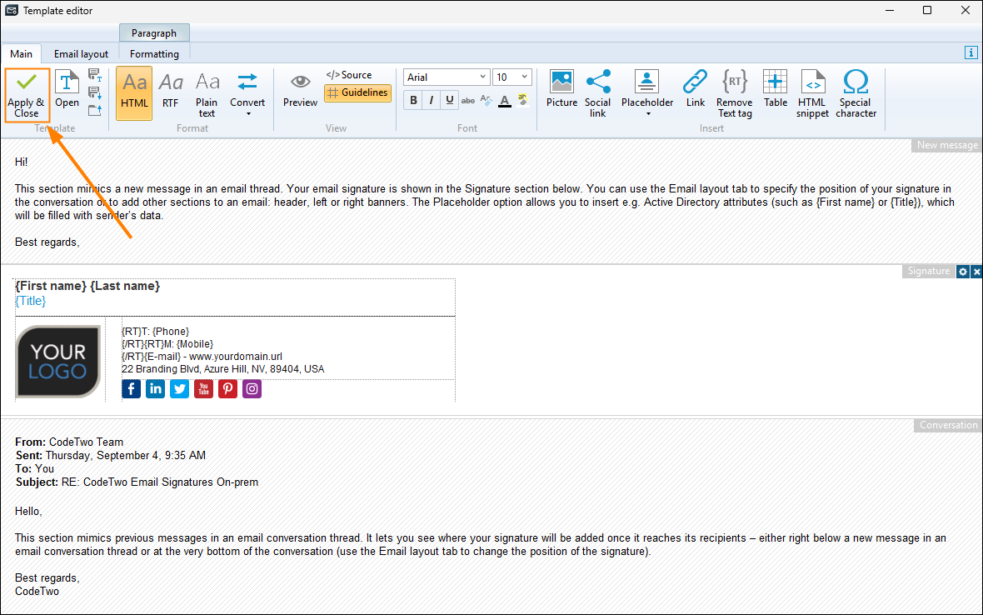Screen dimensions: 983x615
Task: Toggle bold formatting
Action: pos(414,101)
